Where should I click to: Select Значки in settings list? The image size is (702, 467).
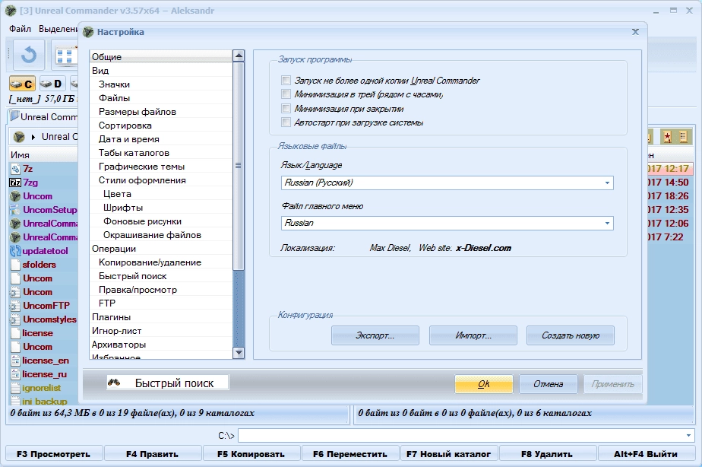[x=161, y=84]
